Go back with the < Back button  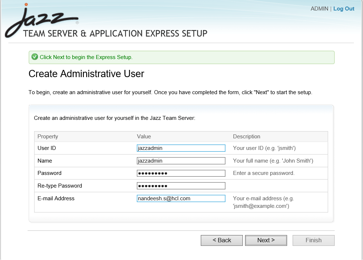coord(221,240)
